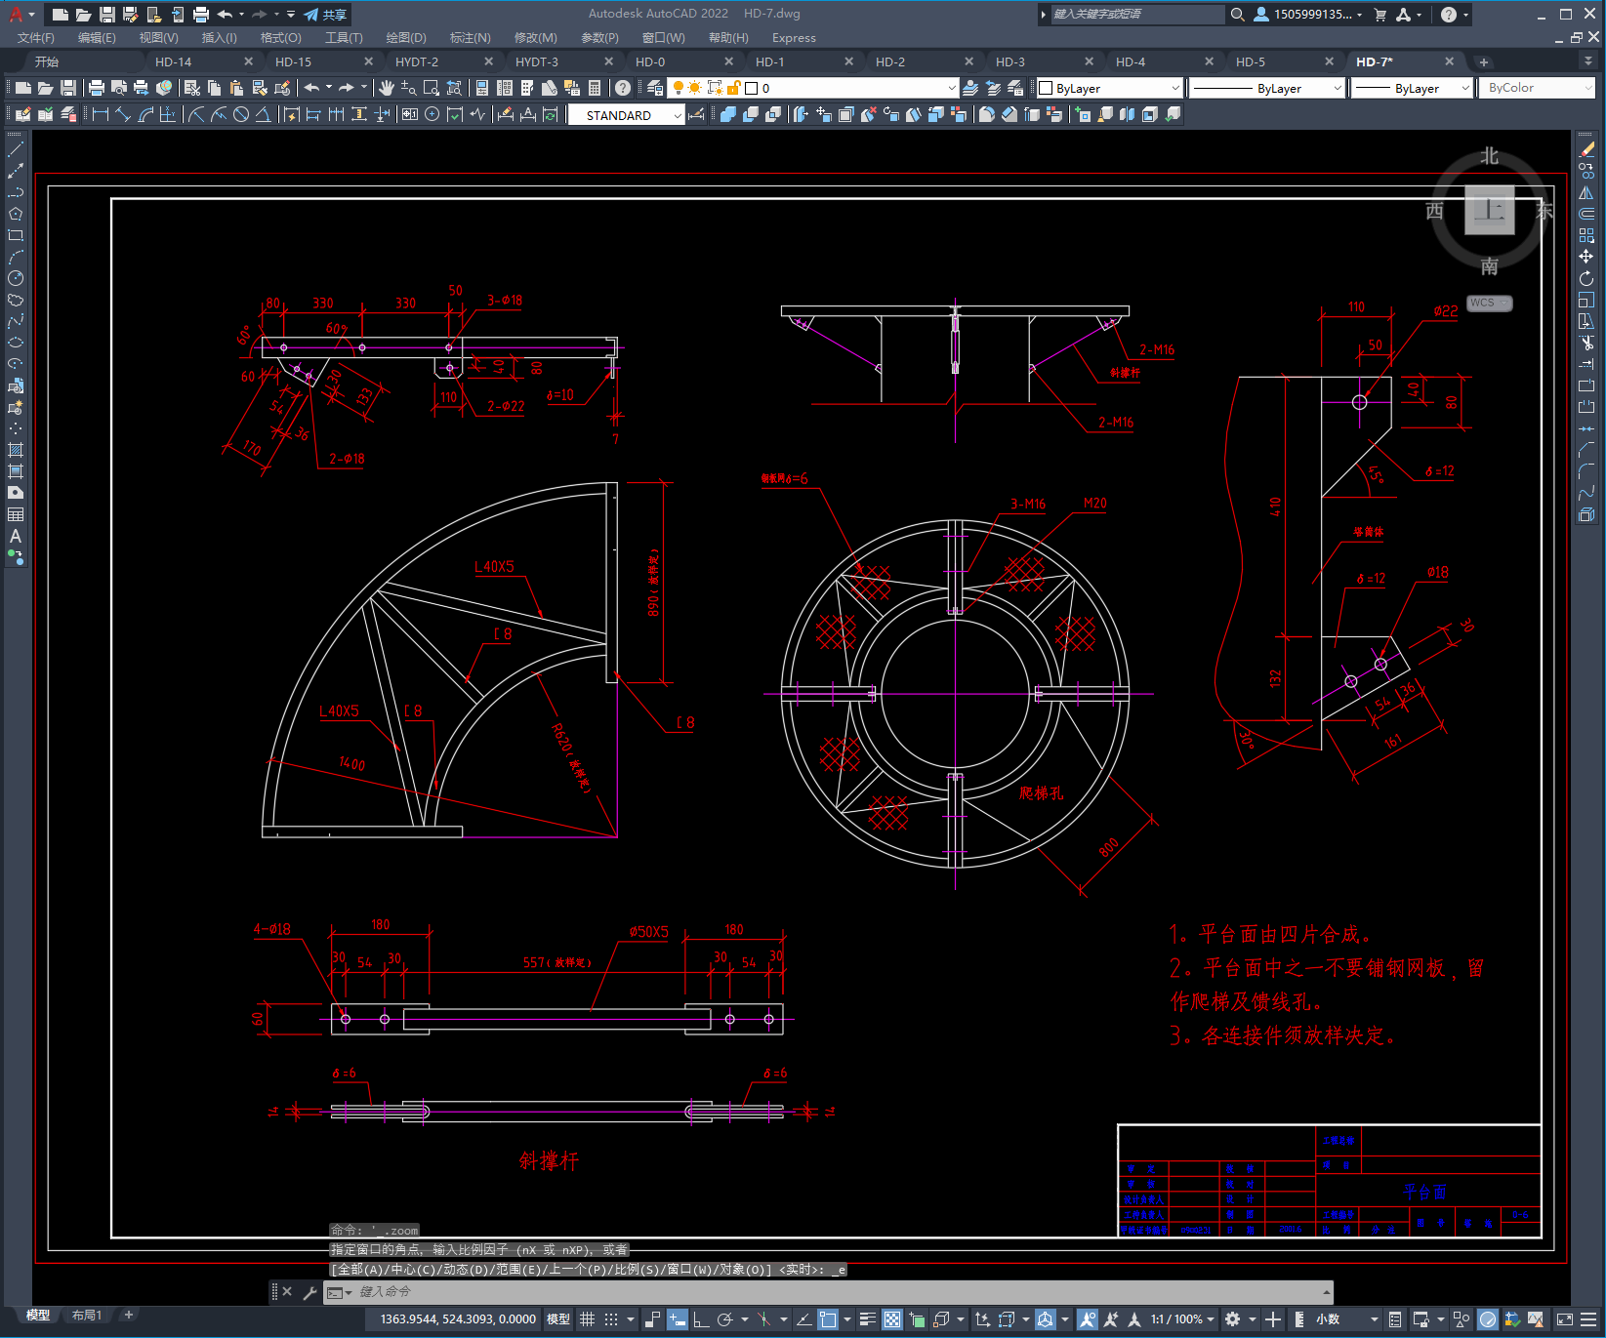This screenshot has height=1338, width=1606.
Task: Click the coordinates readout in status bar
Action: click(x=458, y=1319)
